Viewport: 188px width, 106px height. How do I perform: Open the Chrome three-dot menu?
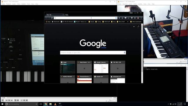tap(141, 18)
